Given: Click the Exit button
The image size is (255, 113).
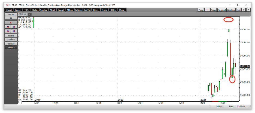Looking at the screenshot, I should tap(238, 10).
